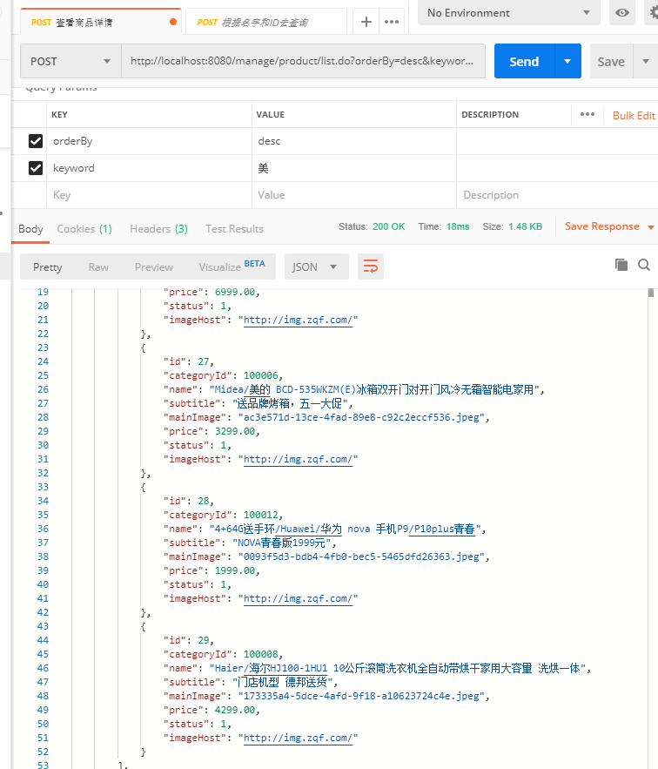
Task: Click the "id": 29 line
Action: pos(188,640)
